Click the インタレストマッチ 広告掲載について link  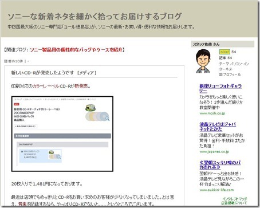point(234,201)
